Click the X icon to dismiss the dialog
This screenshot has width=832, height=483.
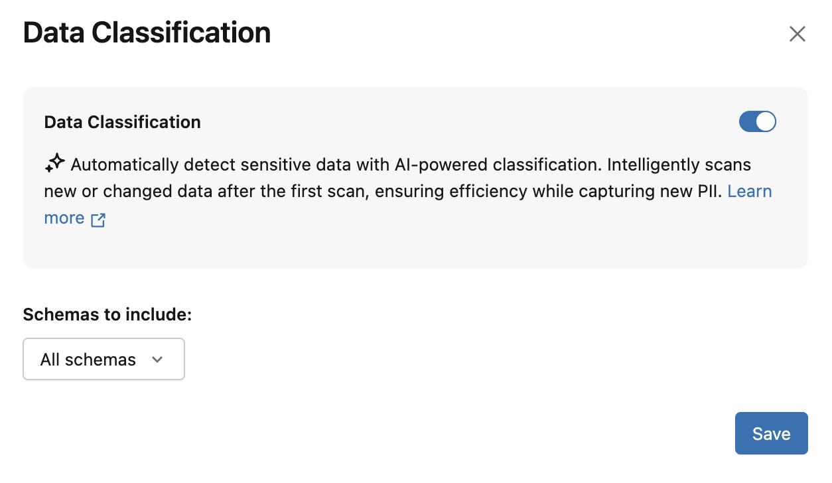tap(797, 33)
